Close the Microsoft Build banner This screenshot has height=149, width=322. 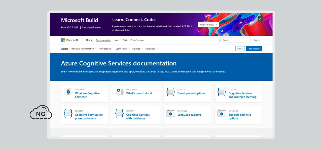(x=260, y=19)
